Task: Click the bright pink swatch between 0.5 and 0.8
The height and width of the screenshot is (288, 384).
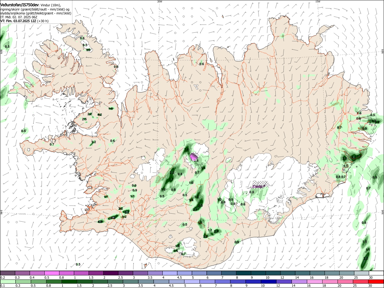Action: pyautogui.click(x=52, y=273)
